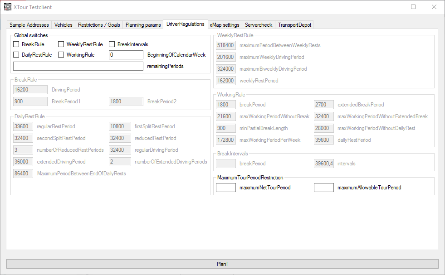Switch to the Sample Addresses tab
The height and width of the screenshot is (275, 445).
coord(29,25)
